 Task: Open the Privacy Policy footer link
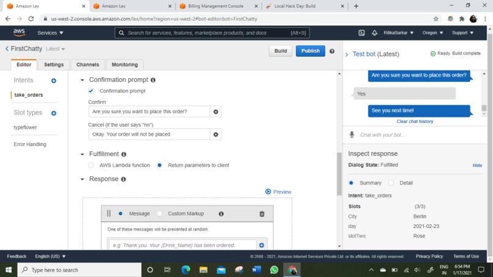[429, 256]
